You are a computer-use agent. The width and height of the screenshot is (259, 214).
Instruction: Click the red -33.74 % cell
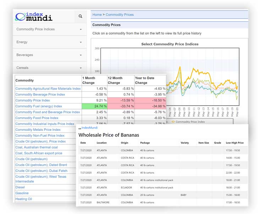pyautogui.click(x=121, y=106)
